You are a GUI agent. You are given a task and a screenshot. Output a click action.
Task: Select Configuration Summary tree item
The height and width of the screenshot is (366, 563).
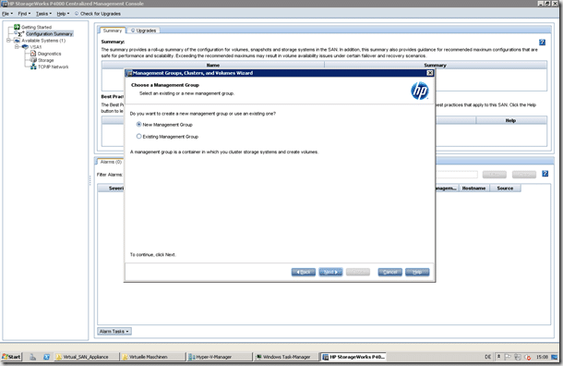(x=49, y=34)
